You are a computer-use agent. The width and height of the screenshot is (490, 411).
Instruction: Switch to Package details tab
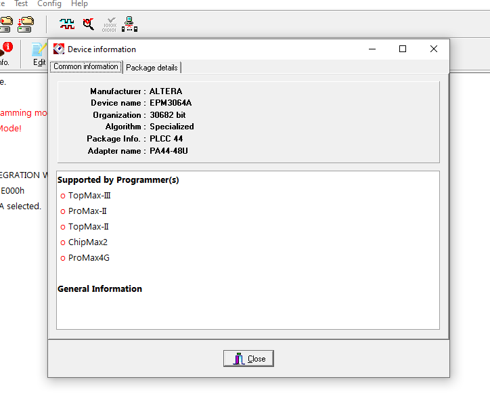pyautogui.click(x=152, y=68)
